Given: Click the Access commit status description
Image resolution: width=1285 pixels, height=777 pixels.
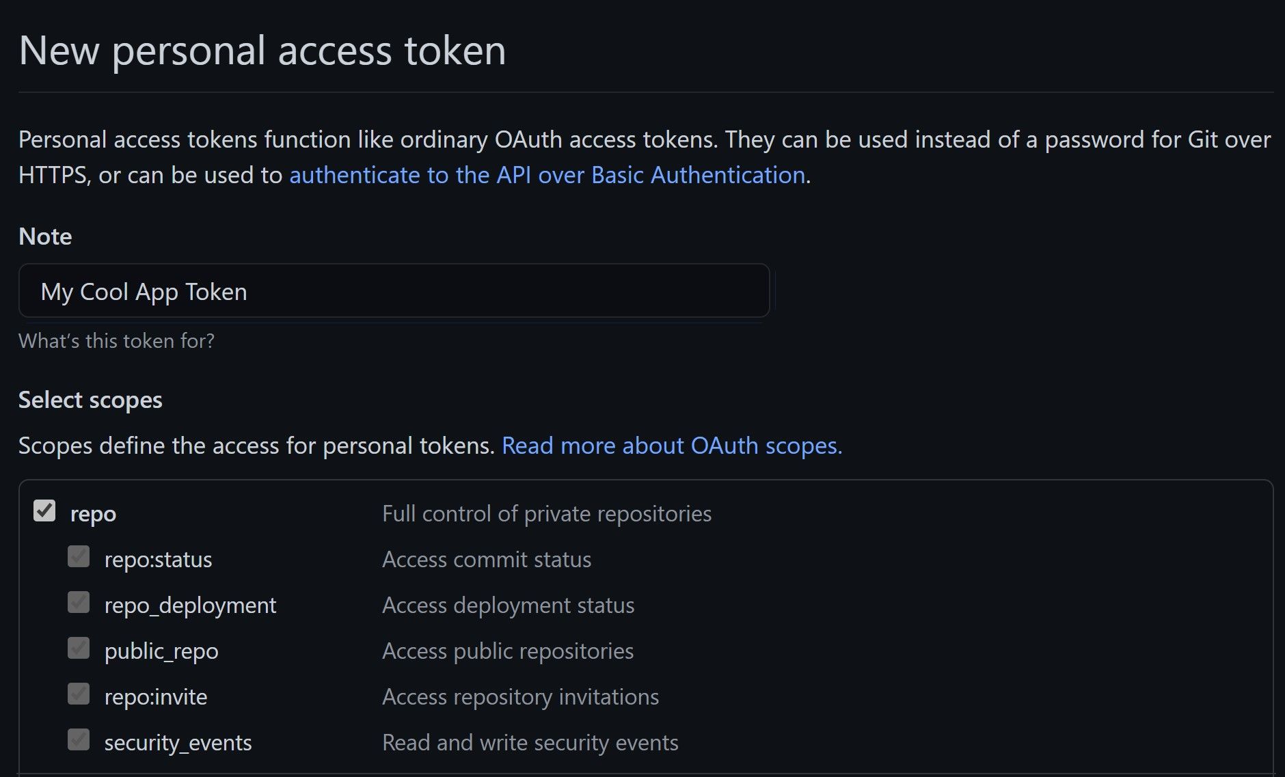Looking at the screenshot, I should click(x=487, y=559).
